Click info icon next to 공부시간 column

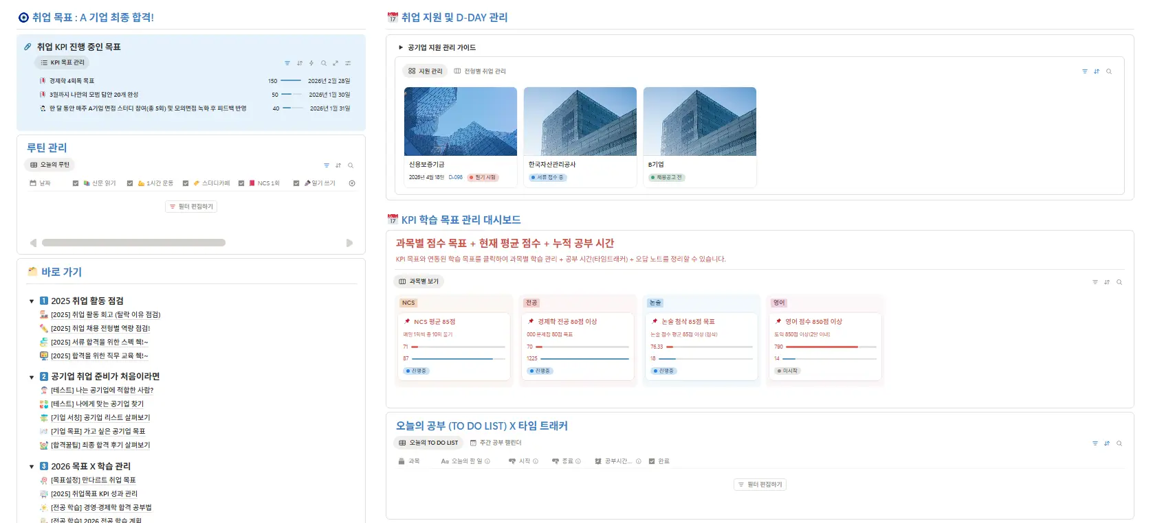(639, 461)
